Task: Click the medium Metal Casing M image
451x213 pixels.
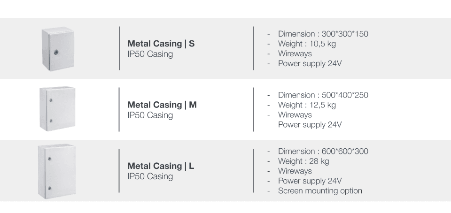Action: point(57,108)
